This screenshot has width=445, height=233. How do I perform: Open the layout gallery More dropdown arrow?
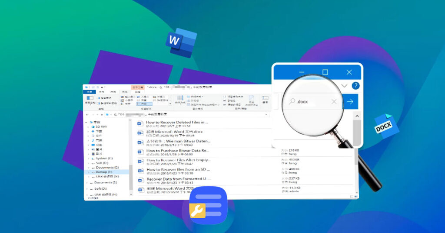170,104
